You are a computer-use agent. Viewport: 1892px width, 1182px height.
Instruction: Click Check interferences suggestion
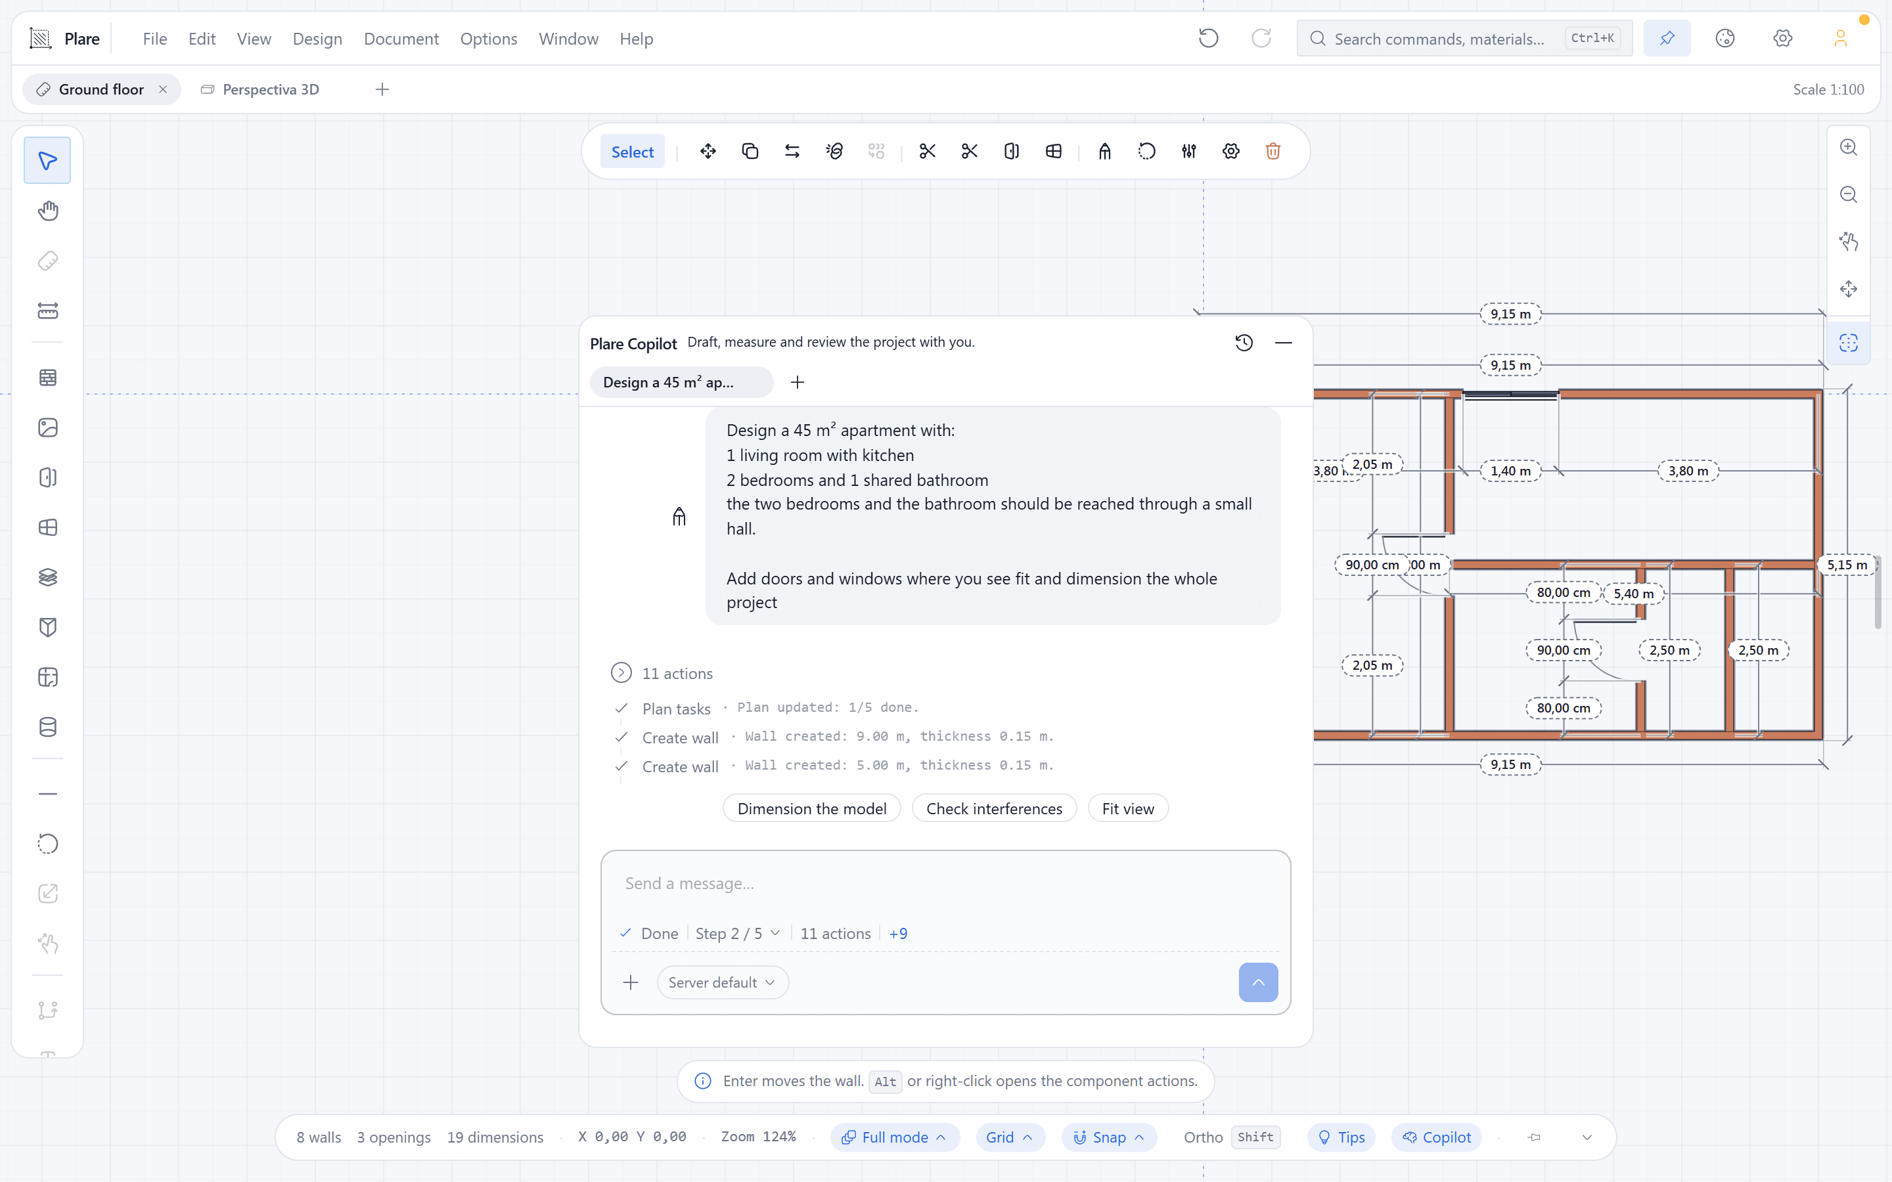994,808
